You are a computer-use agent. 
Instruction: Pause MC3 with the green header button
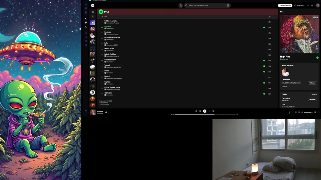coord(101,11)
